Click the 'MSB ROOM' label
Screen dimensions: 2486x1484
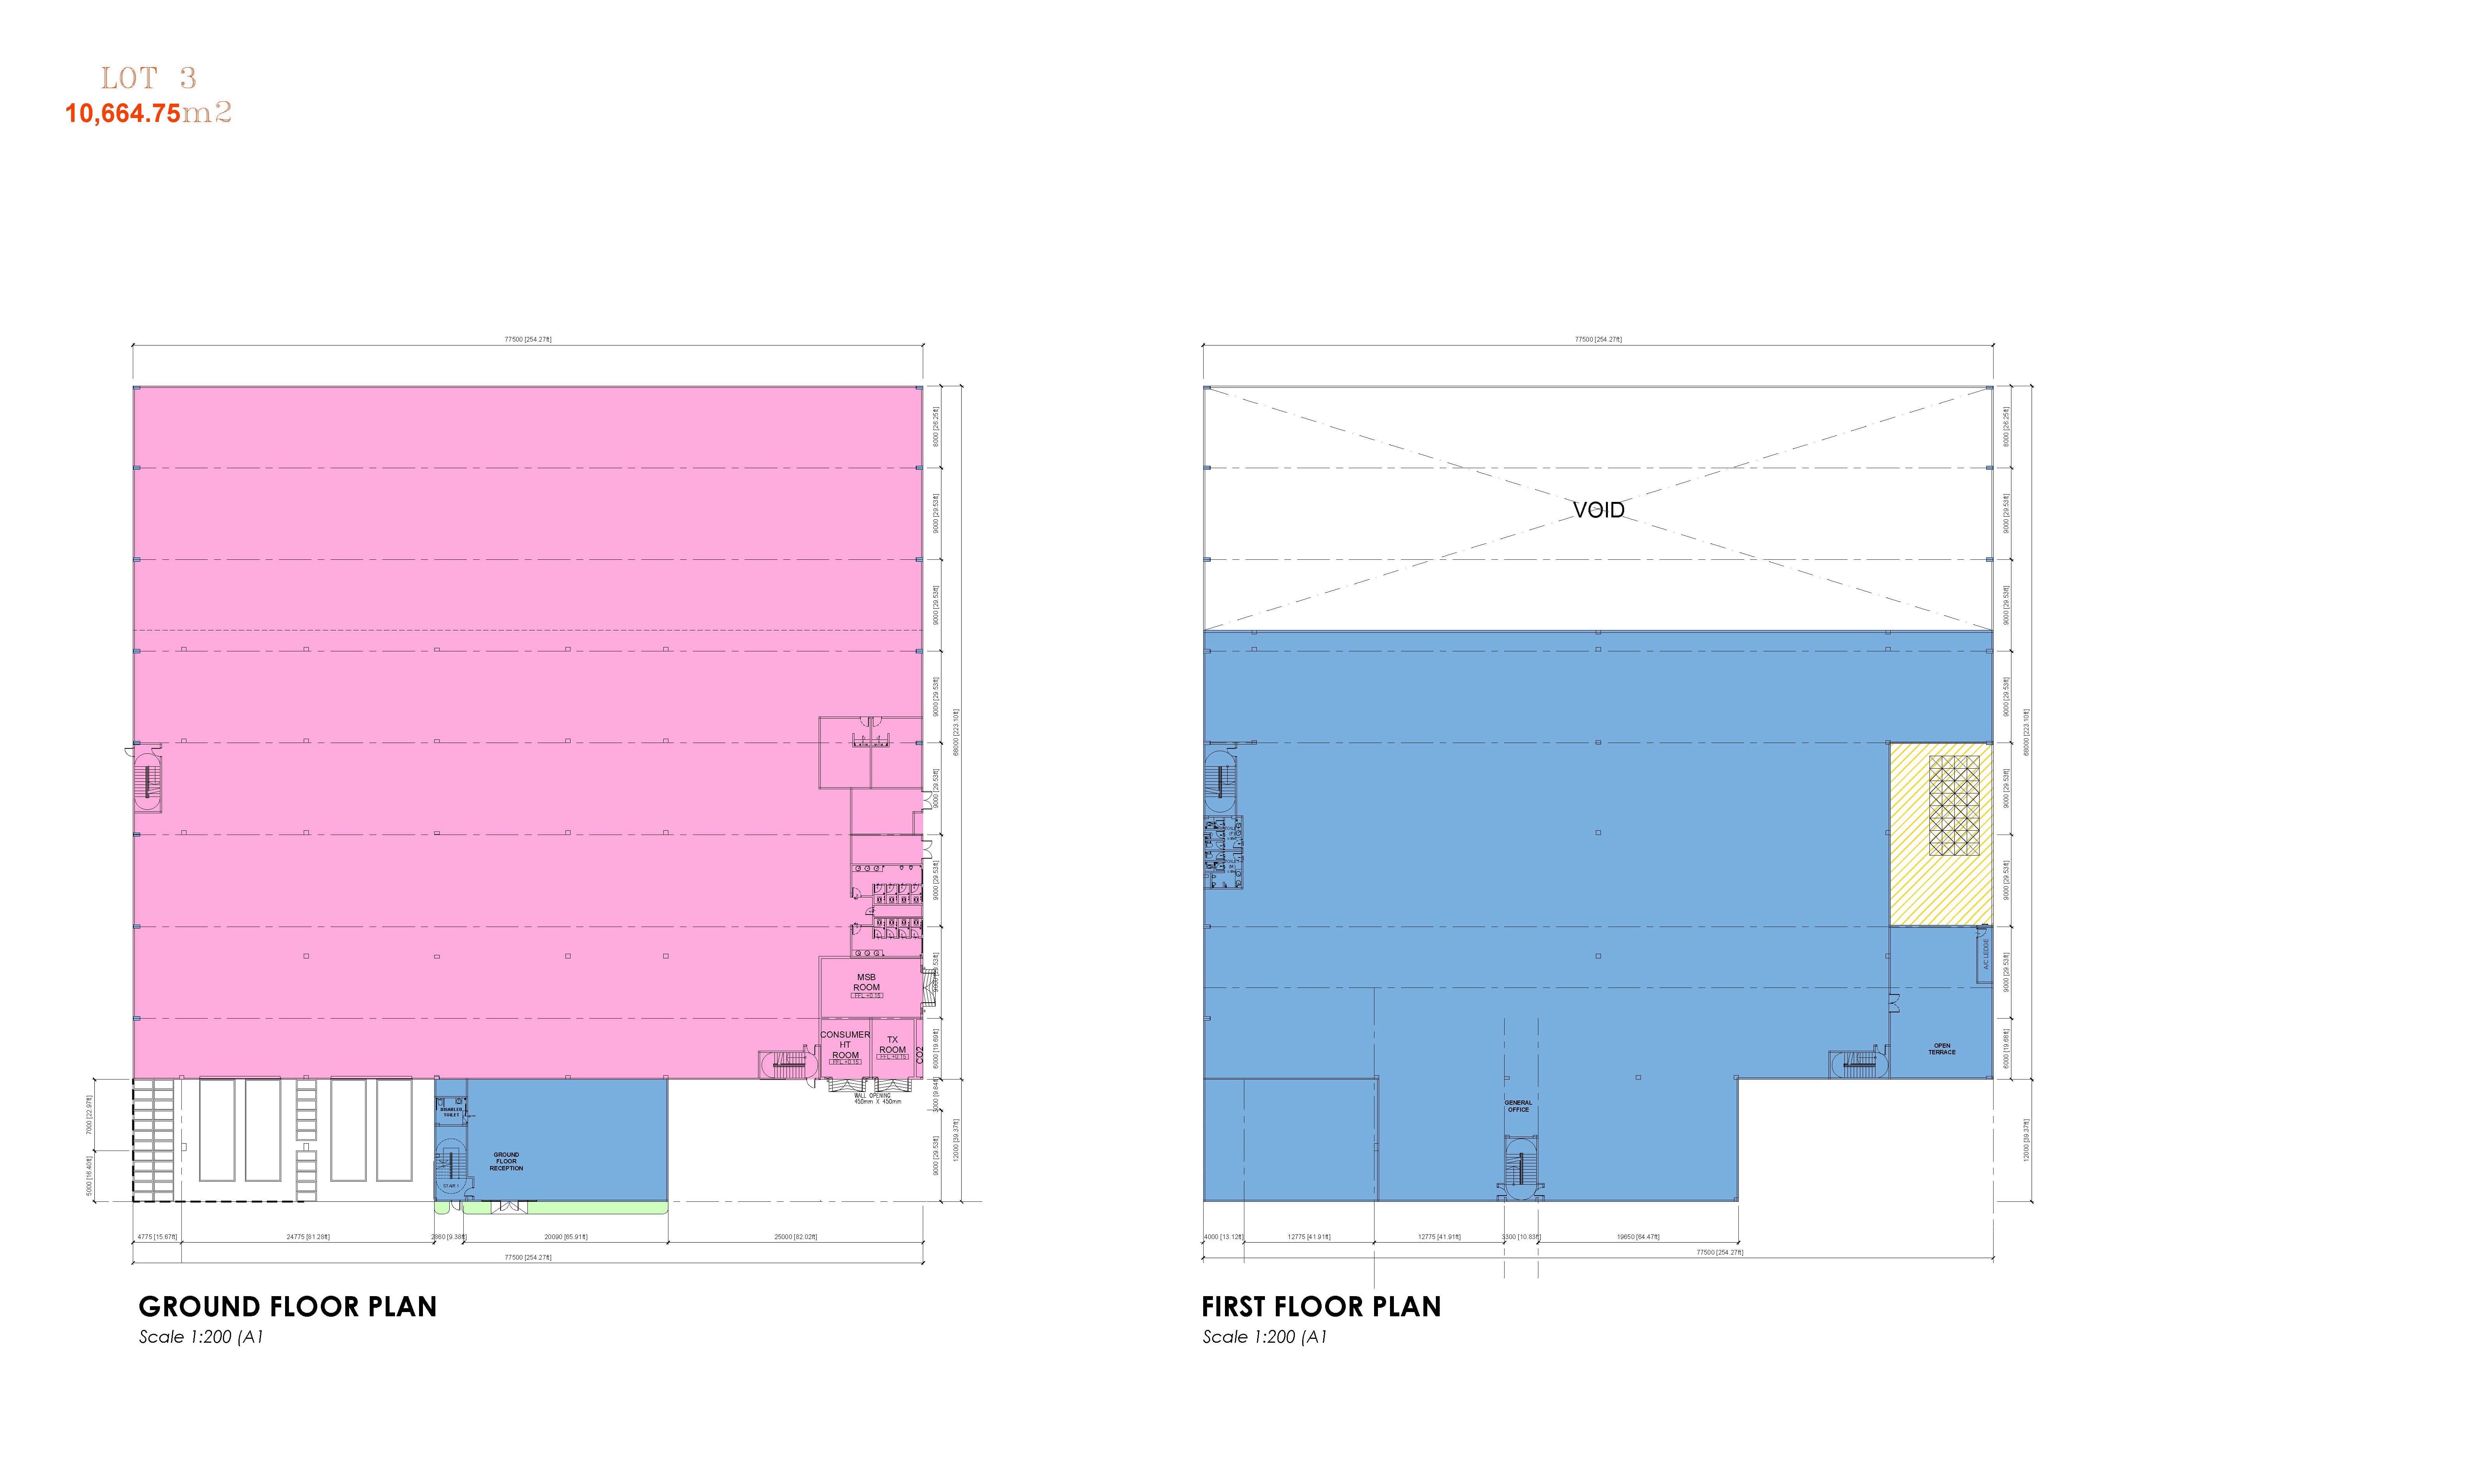pyautogui.click(x=866, y=982)
